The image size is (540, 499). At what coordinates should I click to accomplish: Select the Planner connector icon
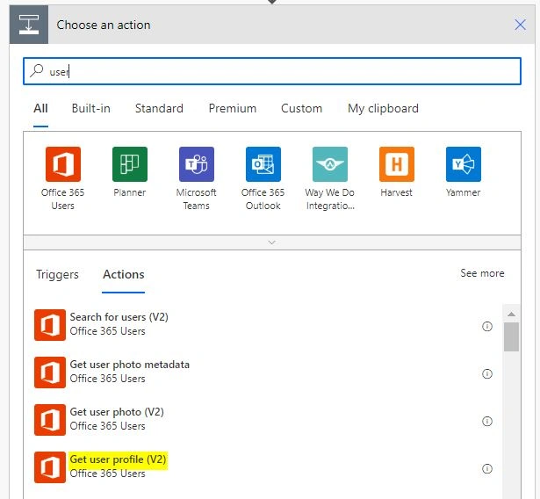point(130,164)
